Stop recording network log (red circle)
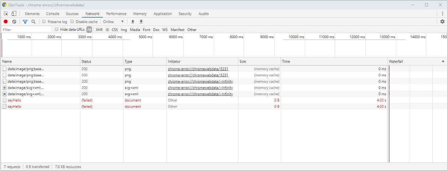 tap(6, 21)
